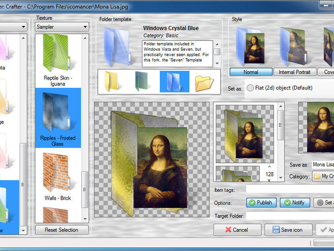Screen dimensions: 334x251
Task: Click the Save as name field
Action: 323,164
